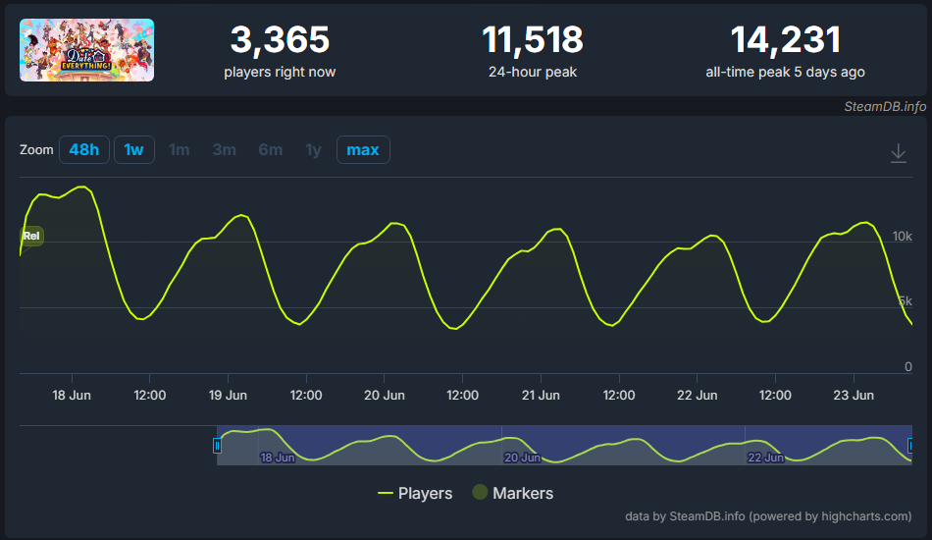
Task: Click the 18 Jun navigator label
Action: coord(278,458)
